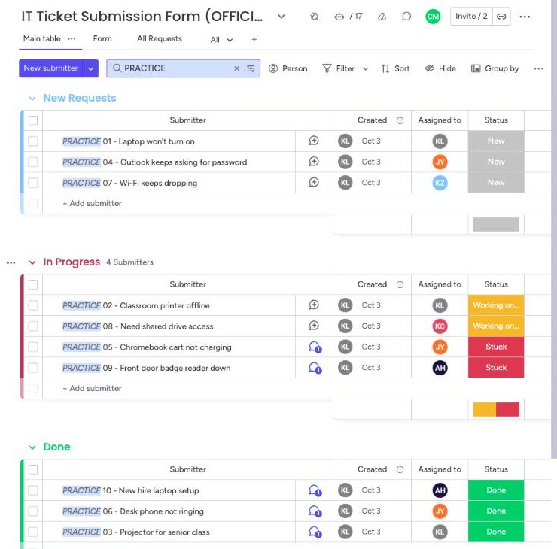Image resolution: width=557 pixels, height=549 pixels.
Task: Open board options three-dot menu at top right
Action: coord(525,17)
